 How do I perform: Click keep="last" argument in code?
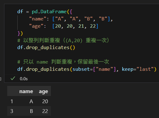[x=138, y=69]
